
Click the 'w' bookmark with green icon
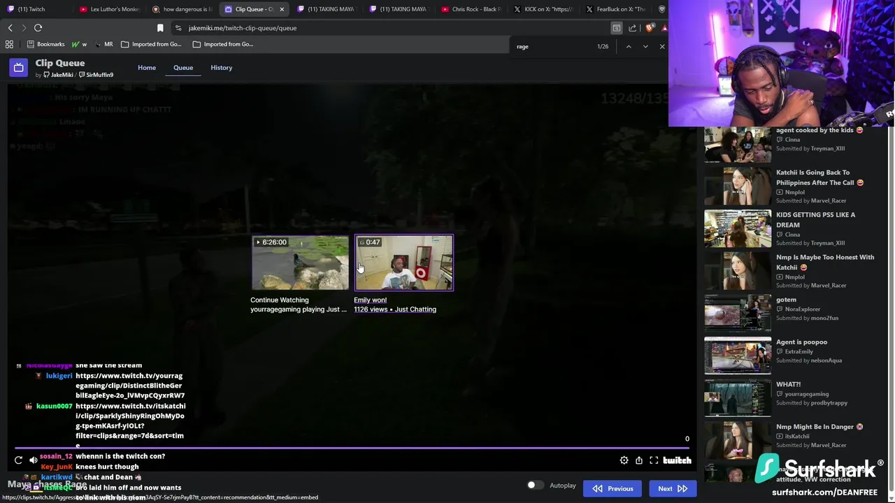pos(80,44)
